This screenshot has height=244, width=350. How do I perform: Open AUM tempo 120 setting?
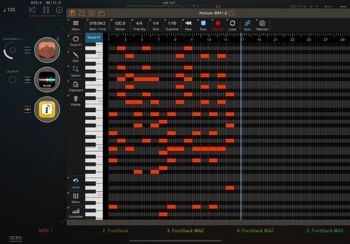(x=9, y=9)
